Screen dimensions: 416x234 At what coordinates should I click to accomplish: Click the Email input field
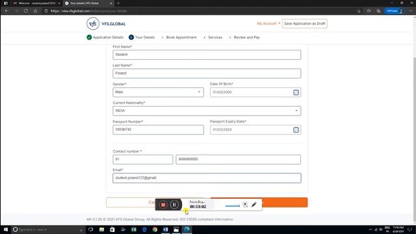(207, 178)
